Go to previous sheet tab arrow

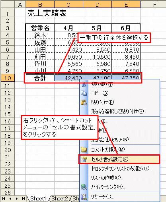[10, 198]
